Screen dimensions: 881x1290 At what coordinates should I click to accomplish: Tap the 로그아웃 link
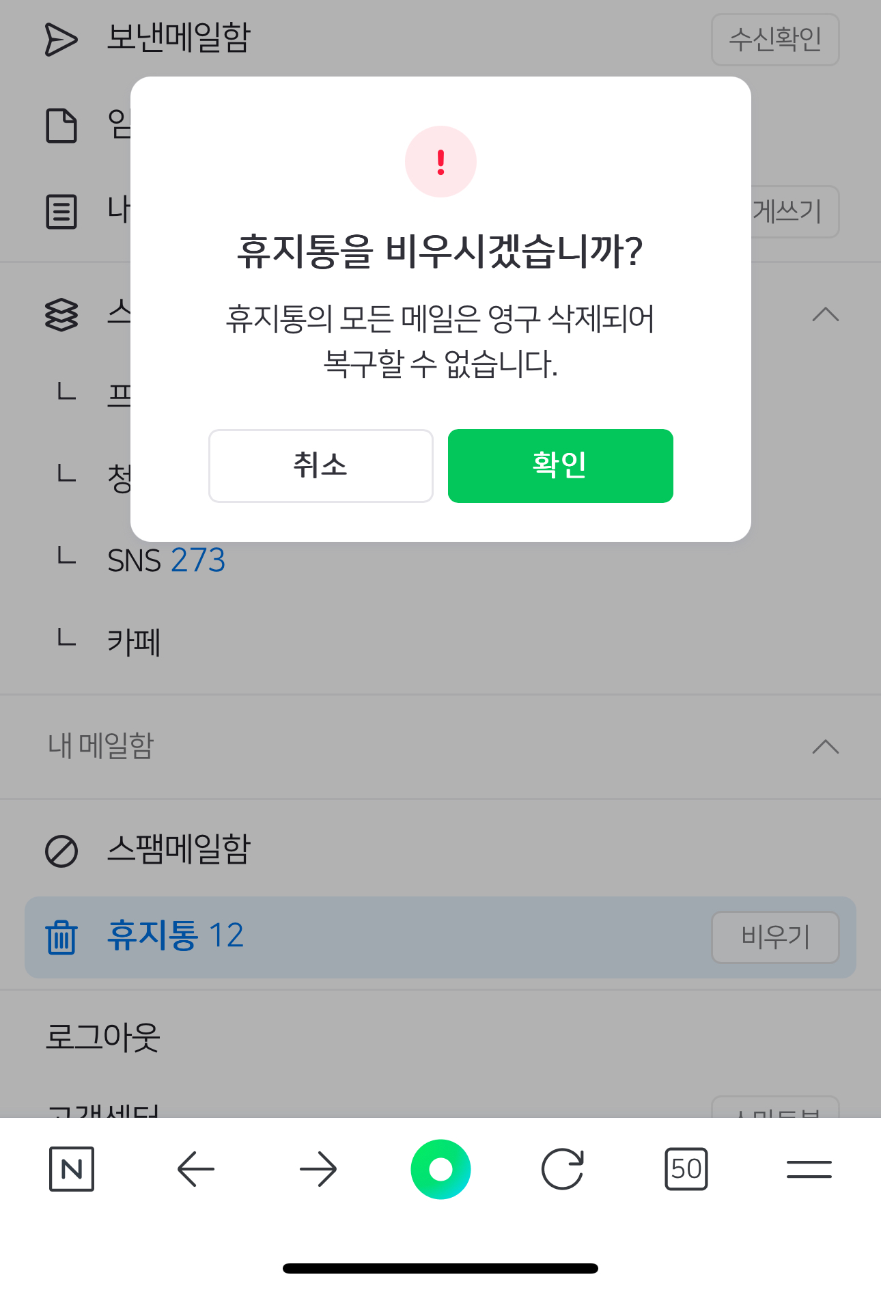(x=102, y=1037)
